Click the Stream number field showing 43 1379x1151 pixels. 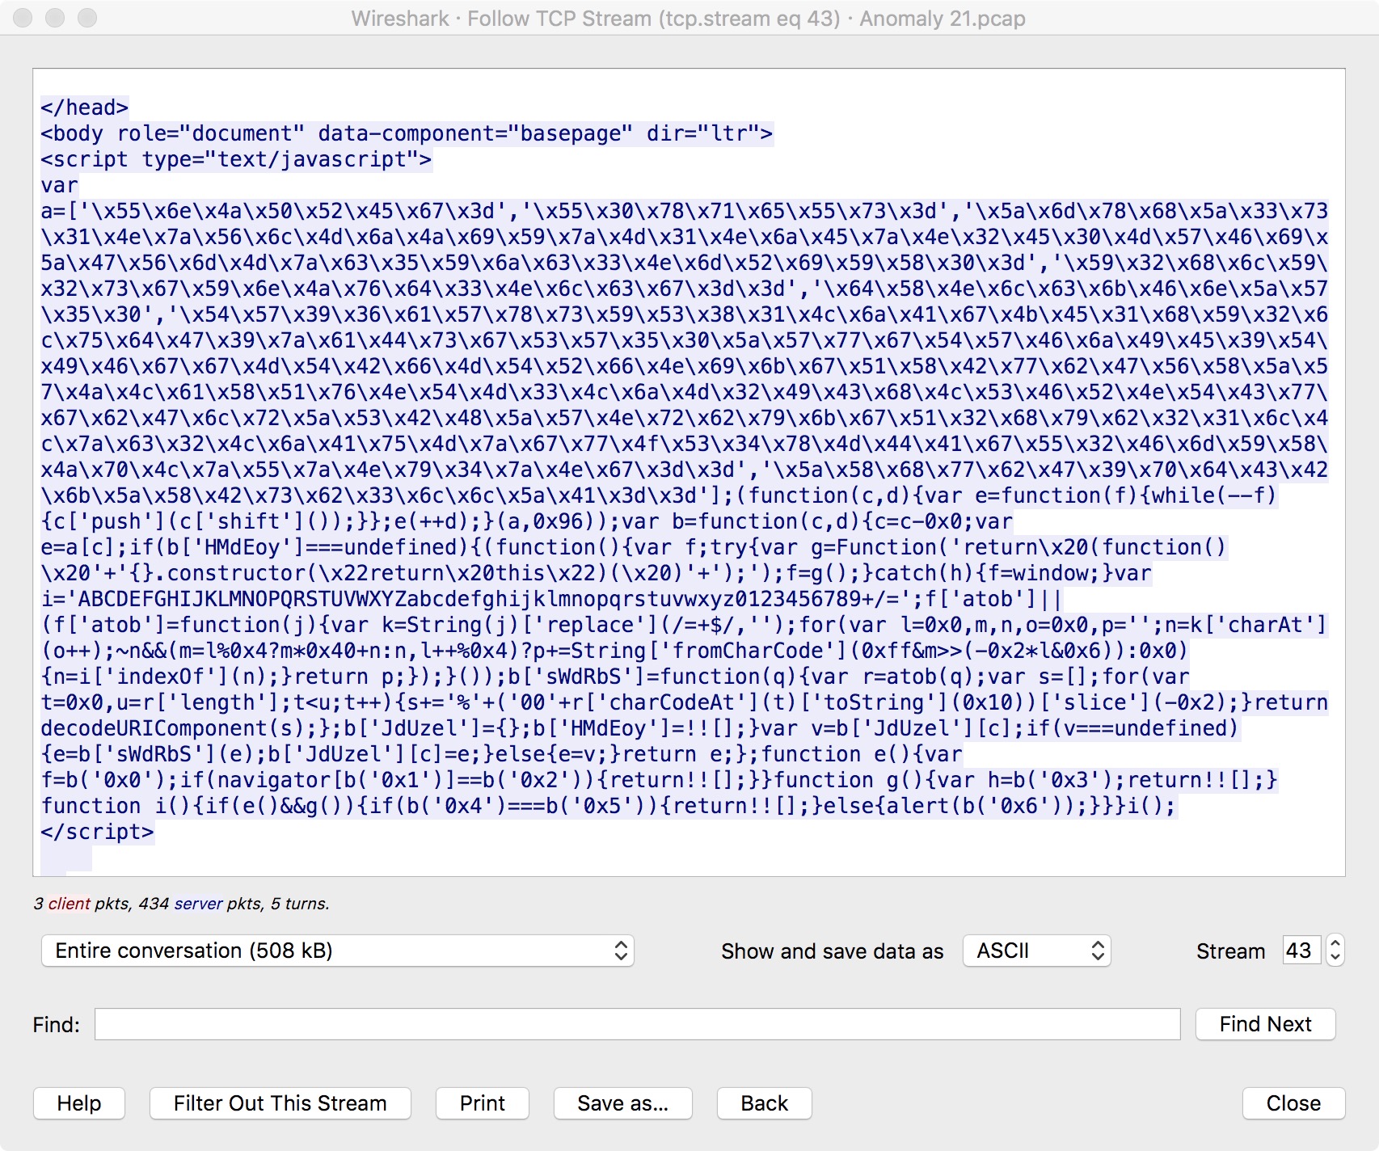1301,951
